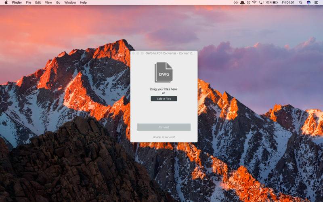Click the DWG file icon in converter

(164, 72)
